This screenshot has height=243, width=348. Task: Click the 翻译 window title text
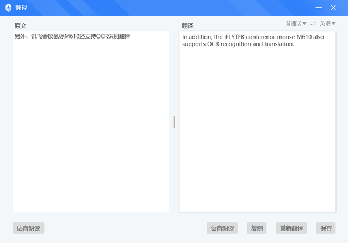[21, 8]
